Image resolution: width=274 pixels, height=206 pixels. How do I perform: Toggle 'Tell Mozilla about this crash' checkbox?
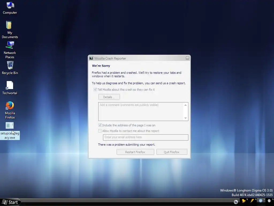[x=95, y=90]
